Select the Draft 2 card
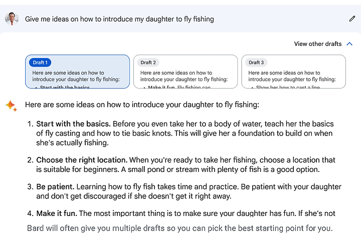Viewport: 361px width, 240px height. tap(186, 71)
